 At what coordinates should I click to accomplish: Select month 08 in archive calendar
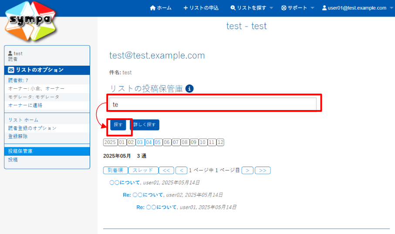pyautogui.click(x=185, y=142)
